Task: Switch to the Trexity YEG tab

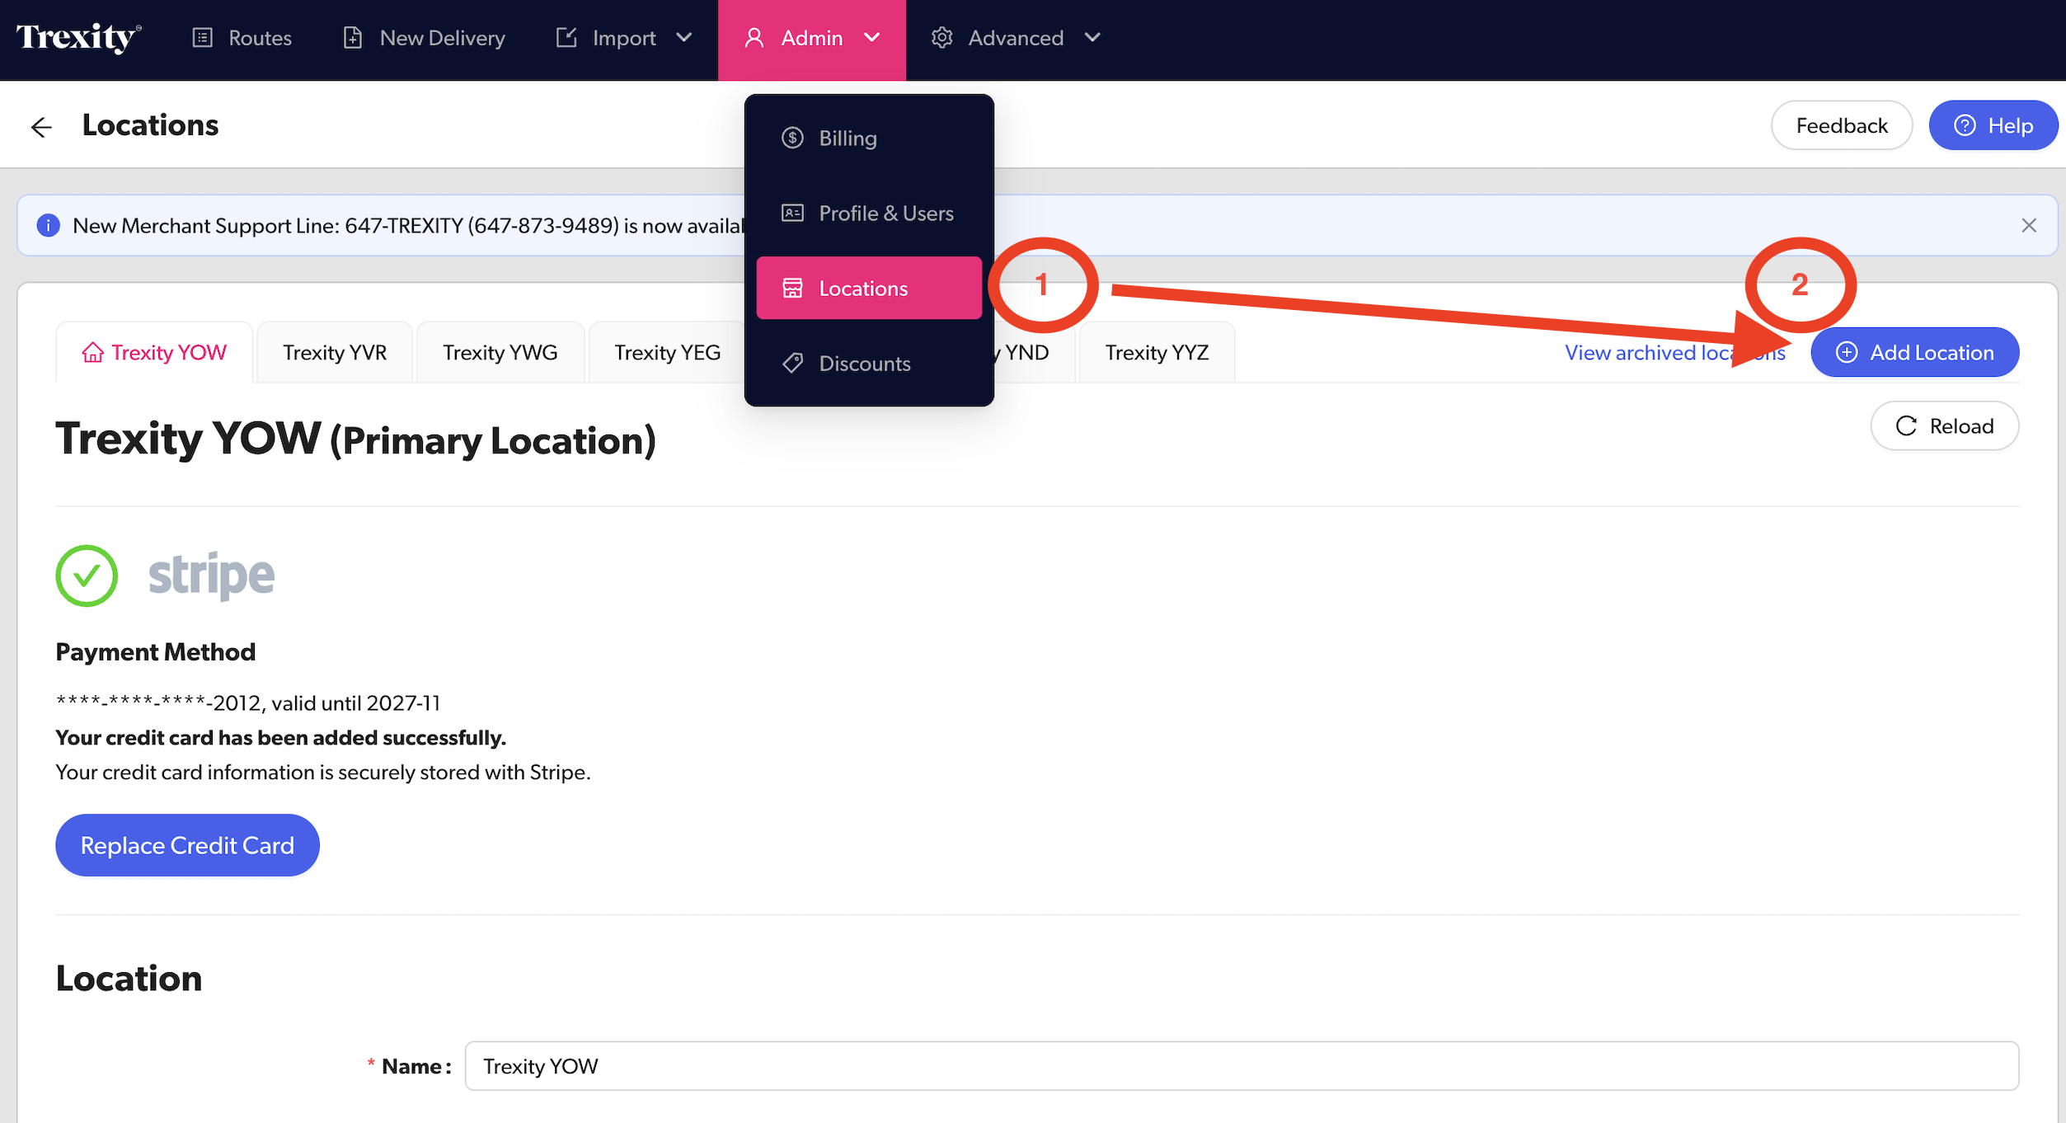Action: tap(667, 352)
